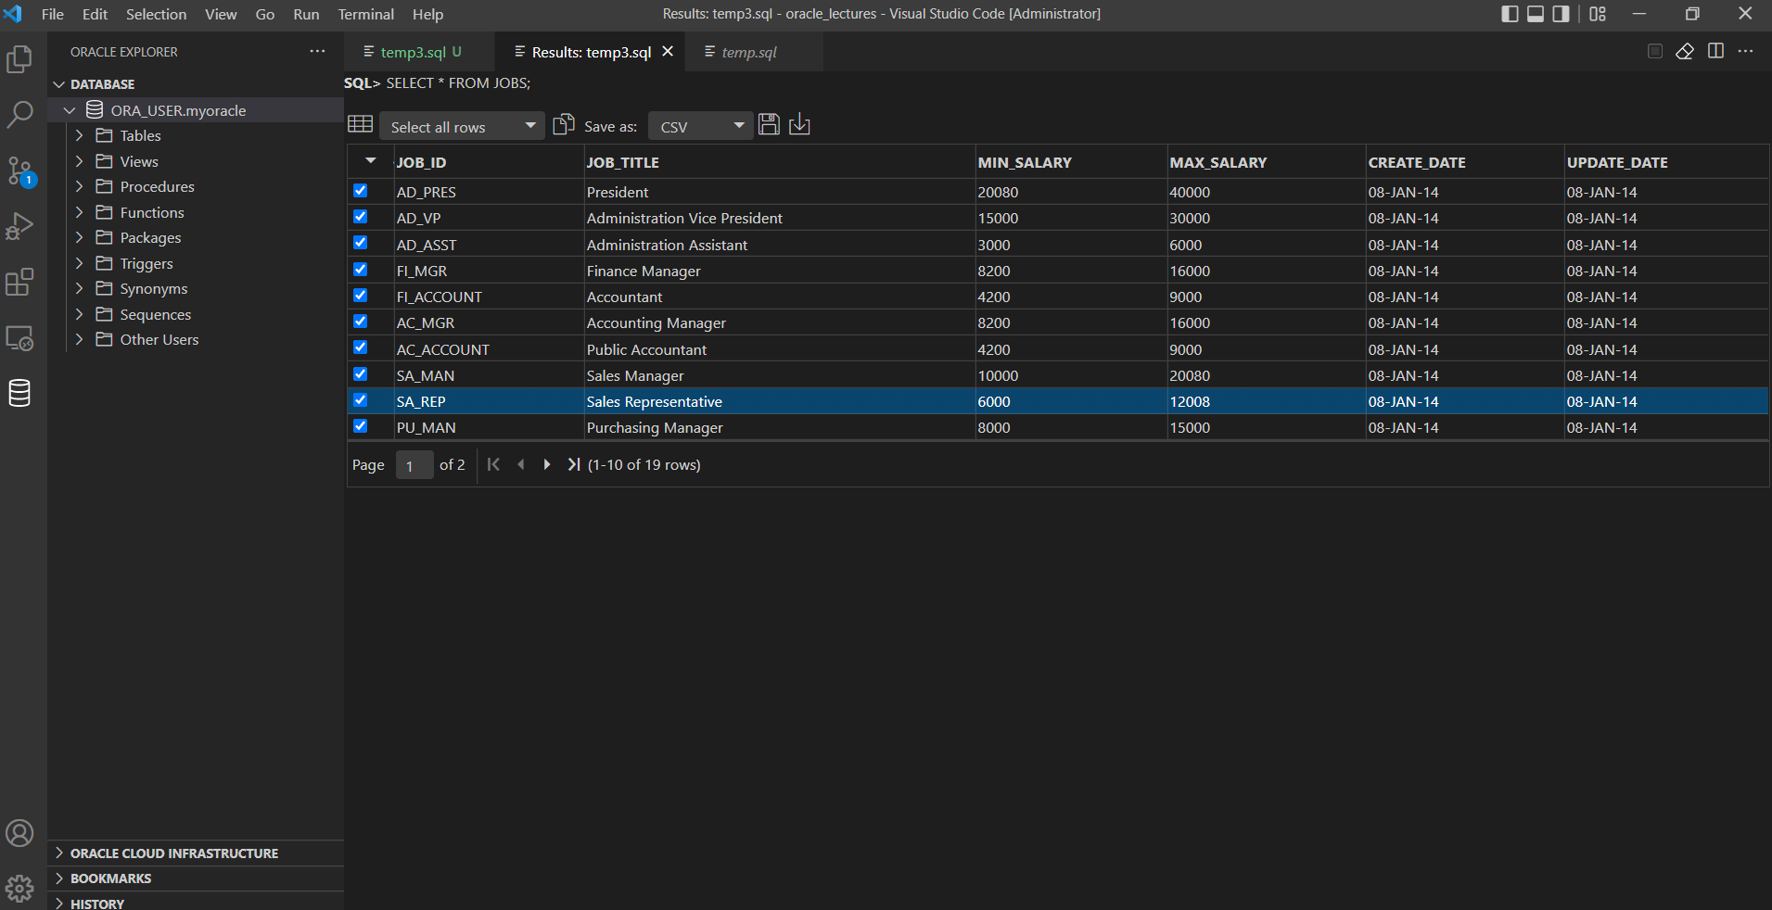Open editor More Actions ellipsis
The width and height of the screenshot is (1772, 910).
[x=1745, y=51]
